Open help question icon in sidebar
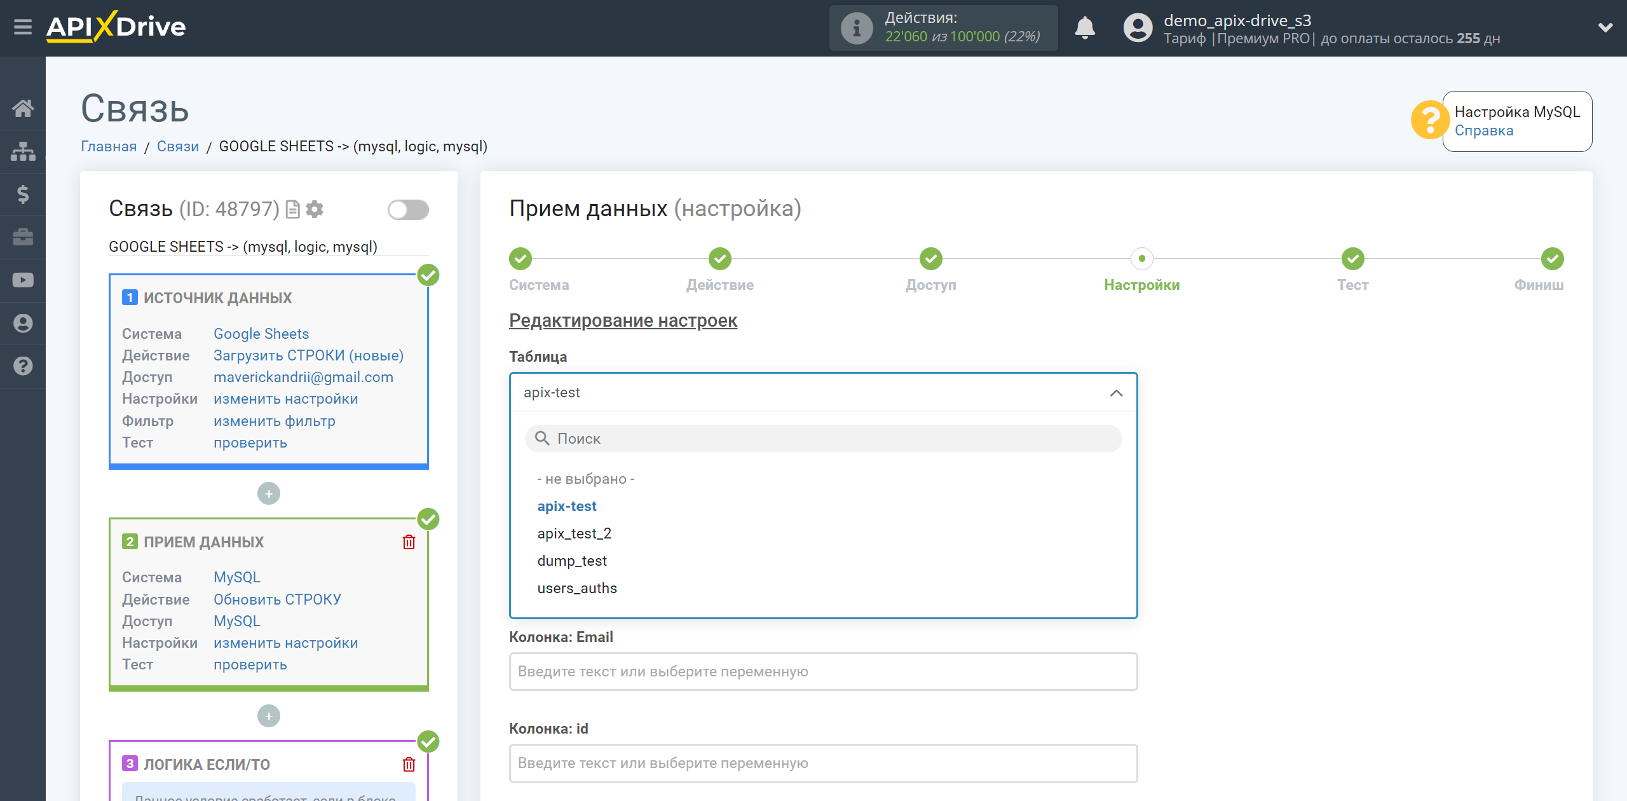 (x=23, y=366)
